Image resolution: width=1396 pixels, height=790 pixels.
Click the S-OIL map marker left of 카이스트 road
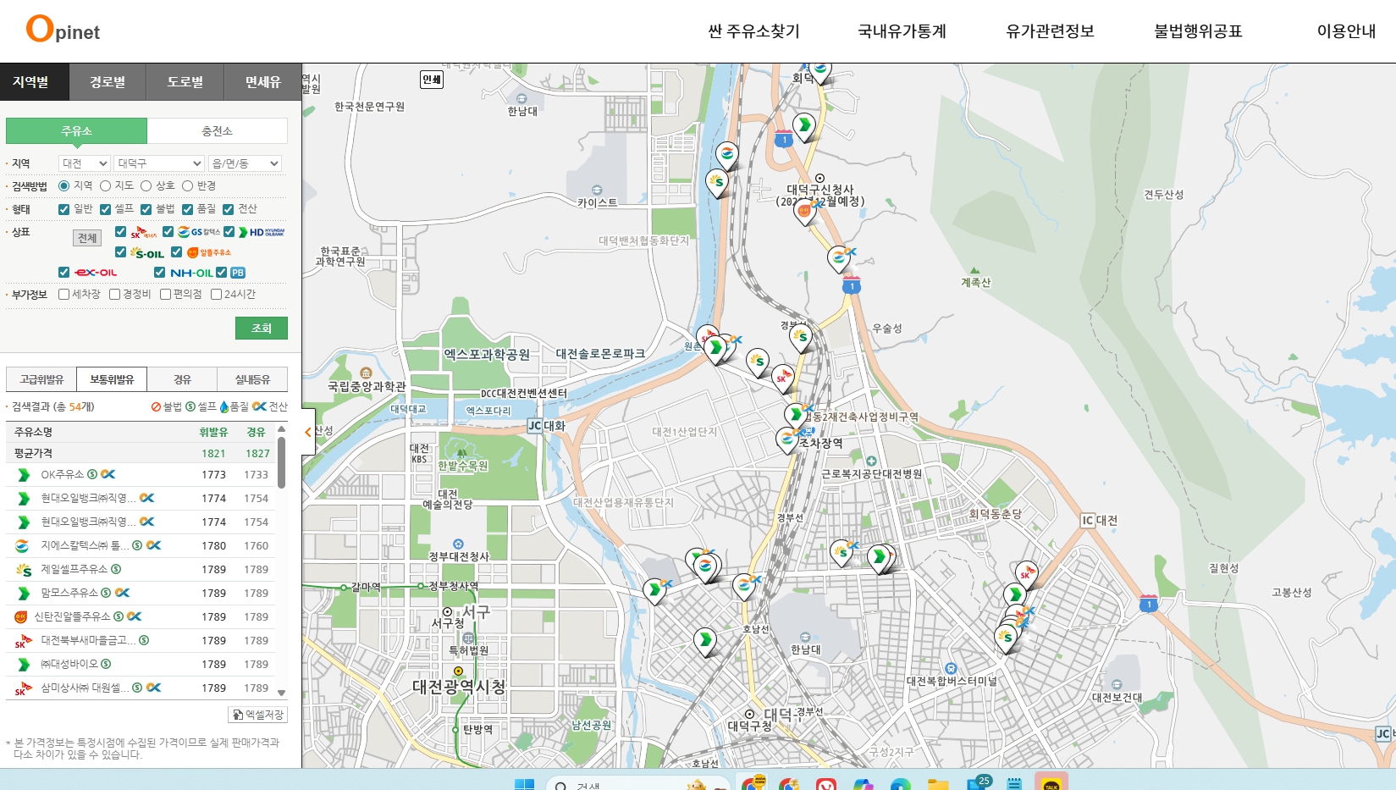(717, 182)
